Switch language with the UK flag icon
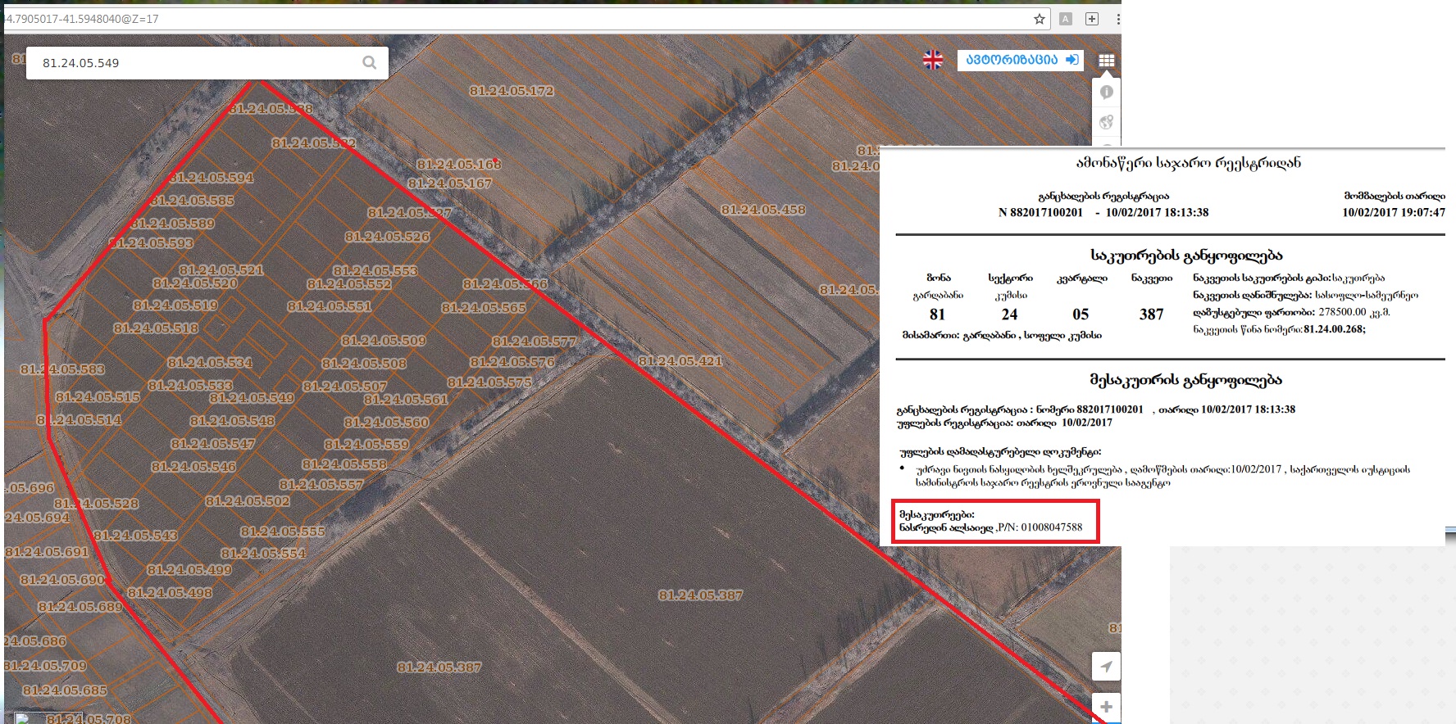1456x724 pixels. [933, 60]
